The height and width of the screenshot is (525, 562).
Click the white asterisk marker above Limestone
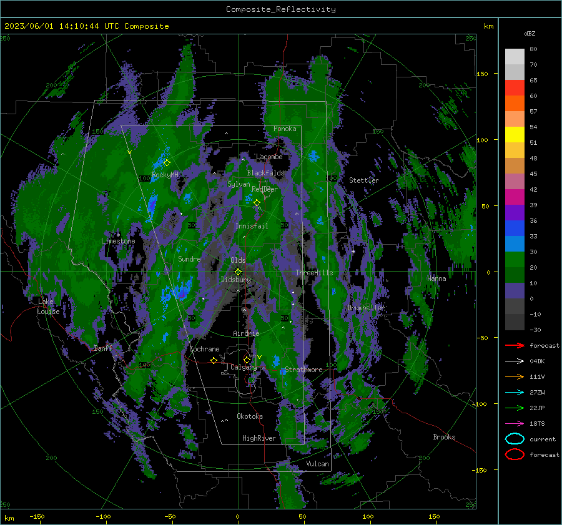(118, 235)
